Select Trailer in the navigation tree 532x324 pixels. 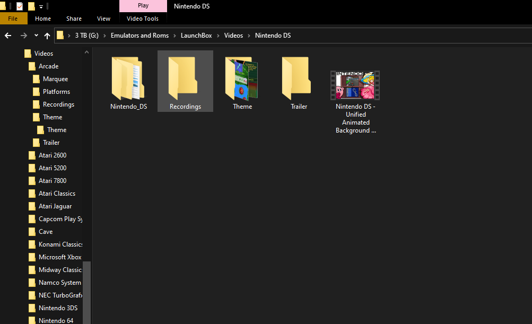pos(51,143)
